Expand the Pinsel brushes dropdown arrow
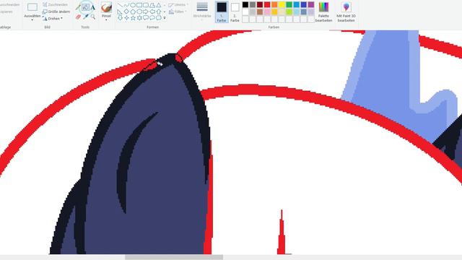This screenshot has height=260, width=462. tap(106, 19)
